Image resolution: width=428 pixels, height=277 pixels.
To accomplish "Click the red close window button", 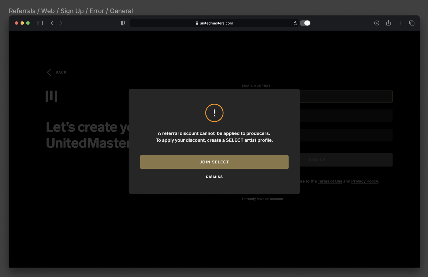I will [17, 23].
